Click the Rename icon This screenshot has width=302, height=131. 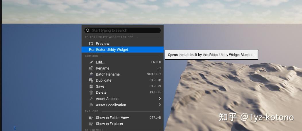[91, 68]
